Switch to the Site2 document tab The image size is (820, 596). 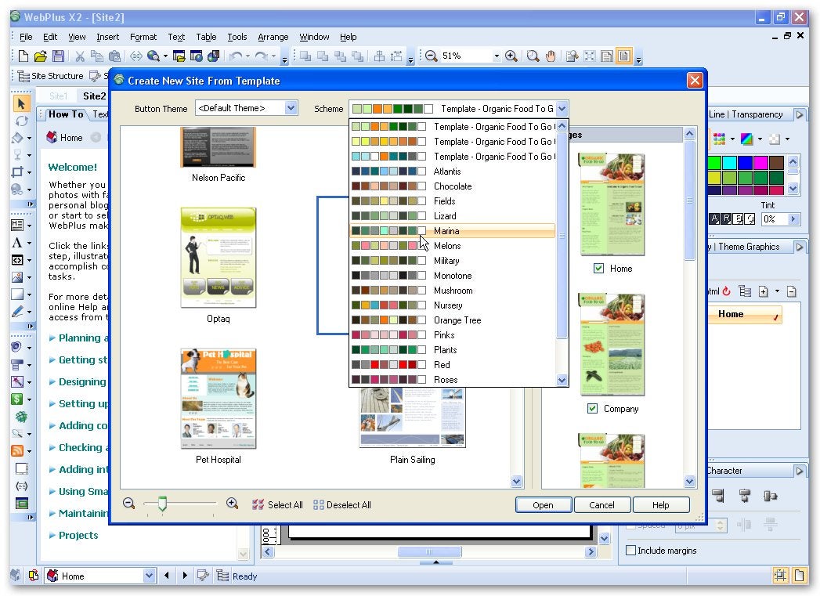point(95,96)
